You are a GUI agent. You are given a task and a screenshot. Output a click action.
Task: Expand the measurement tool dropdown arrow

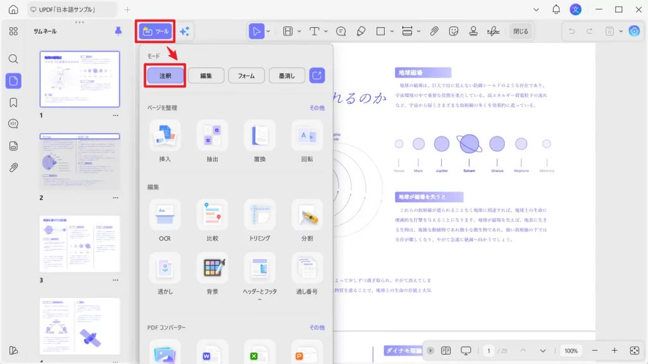pos(419,32)
